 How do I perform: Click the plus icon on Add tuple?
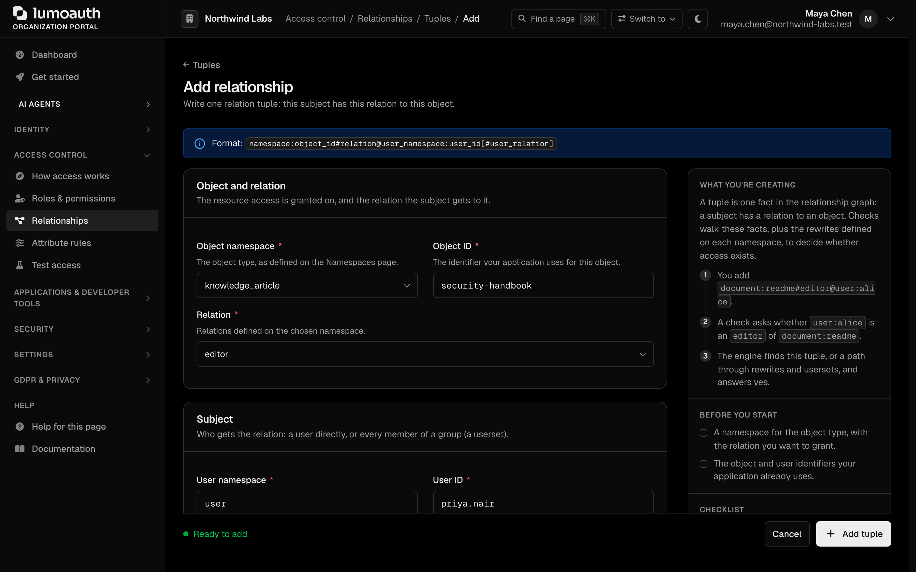click(830, 534)
